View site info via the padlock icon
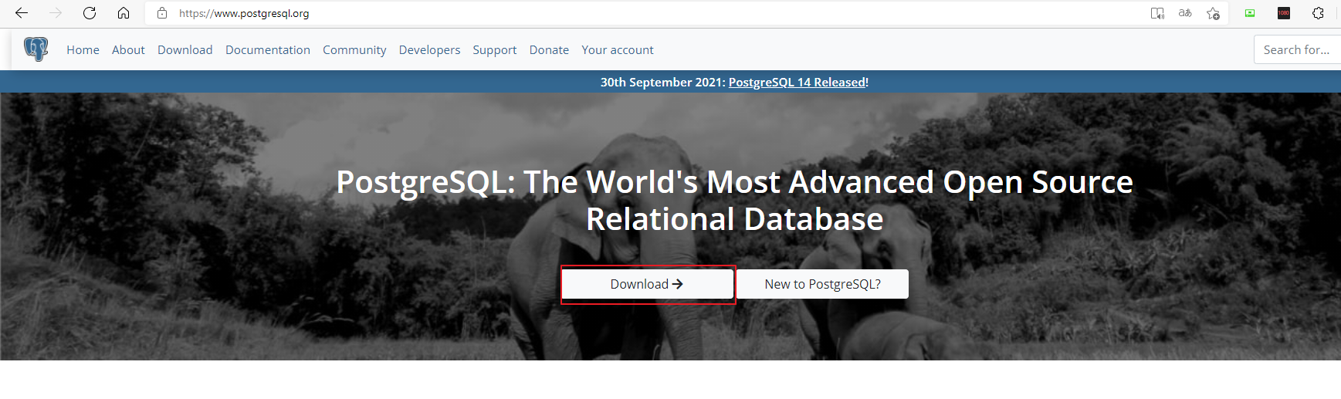The width and height of the screenshot is (1341, 399). tap(162, 13)
